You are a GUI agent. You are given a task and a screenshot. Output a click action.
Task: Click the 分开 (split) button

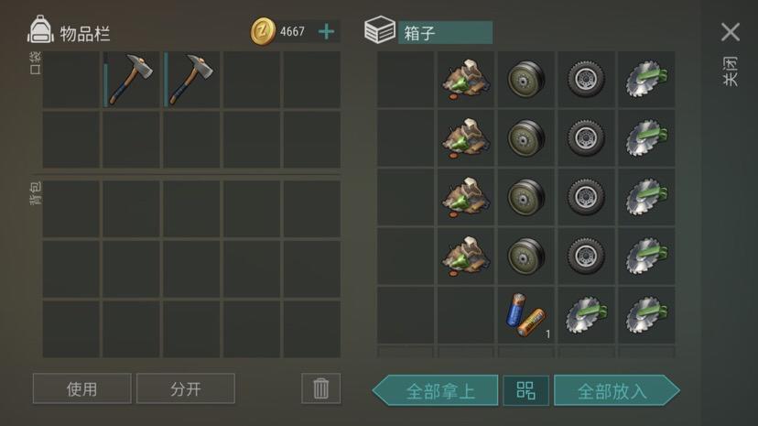186,388
